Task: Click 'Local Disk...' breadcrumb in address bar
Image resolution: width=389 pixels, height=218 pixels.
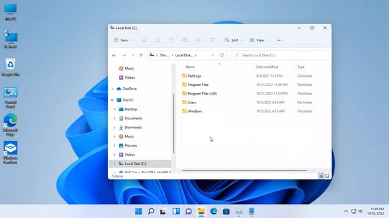Action: click(184, 55)
